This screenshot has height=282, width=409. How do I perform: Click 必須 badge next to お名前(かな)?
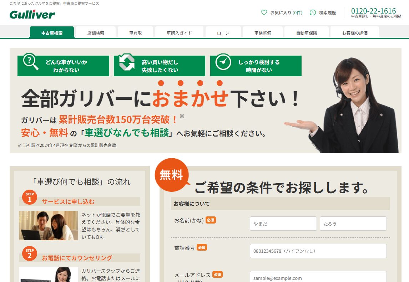(211, 220)
